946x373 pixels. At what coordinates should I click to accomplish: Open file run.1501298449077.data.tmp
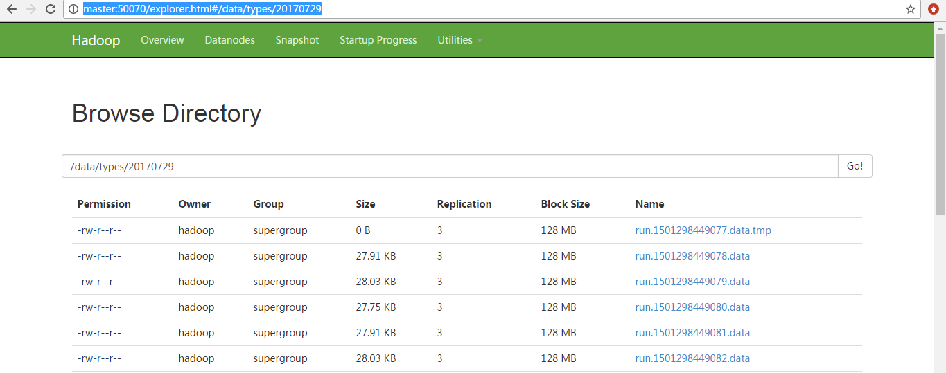tap(703, 230)
